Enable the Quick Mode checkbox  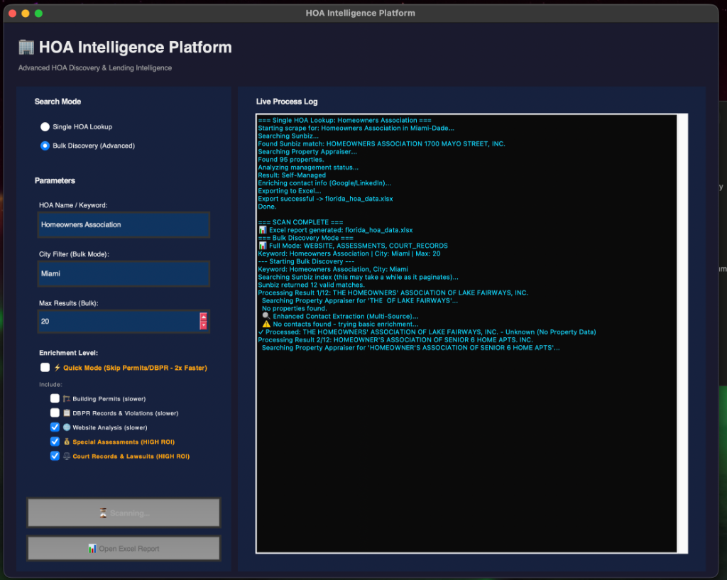(44, 367)
